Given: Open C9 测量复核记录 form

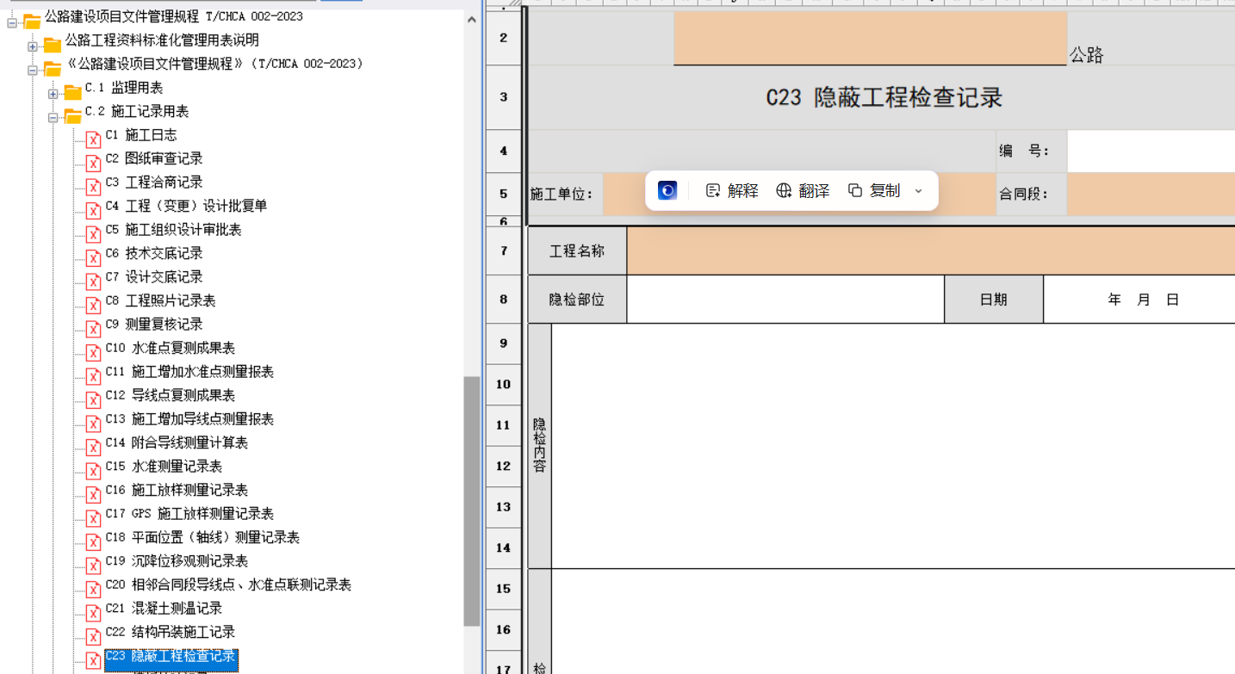Looking at the screenshot, I should (154, 325).
